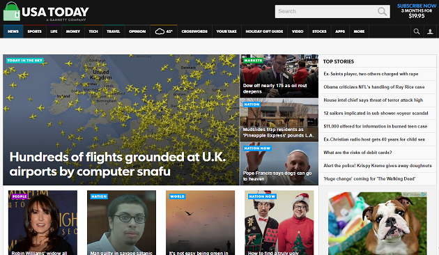The image size is (439, 255).
Task: Click the WORLD tag on bird photo
Action: pyautogui.click(x=177, y=196)
